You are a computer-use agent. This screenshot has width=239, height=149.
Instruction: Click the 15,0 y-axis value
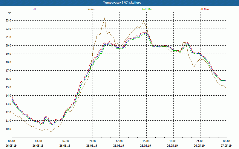pyautogui.click(x=8, y=87)
